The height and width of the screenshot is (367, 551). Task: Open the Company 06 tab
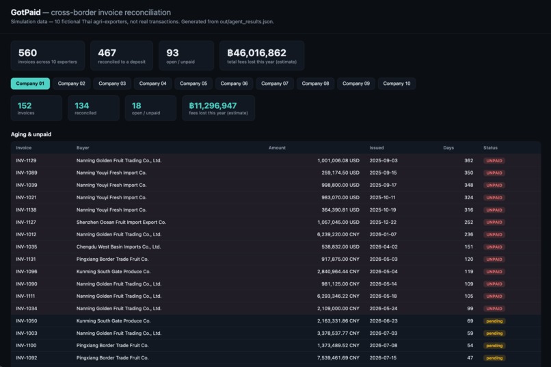234,84
